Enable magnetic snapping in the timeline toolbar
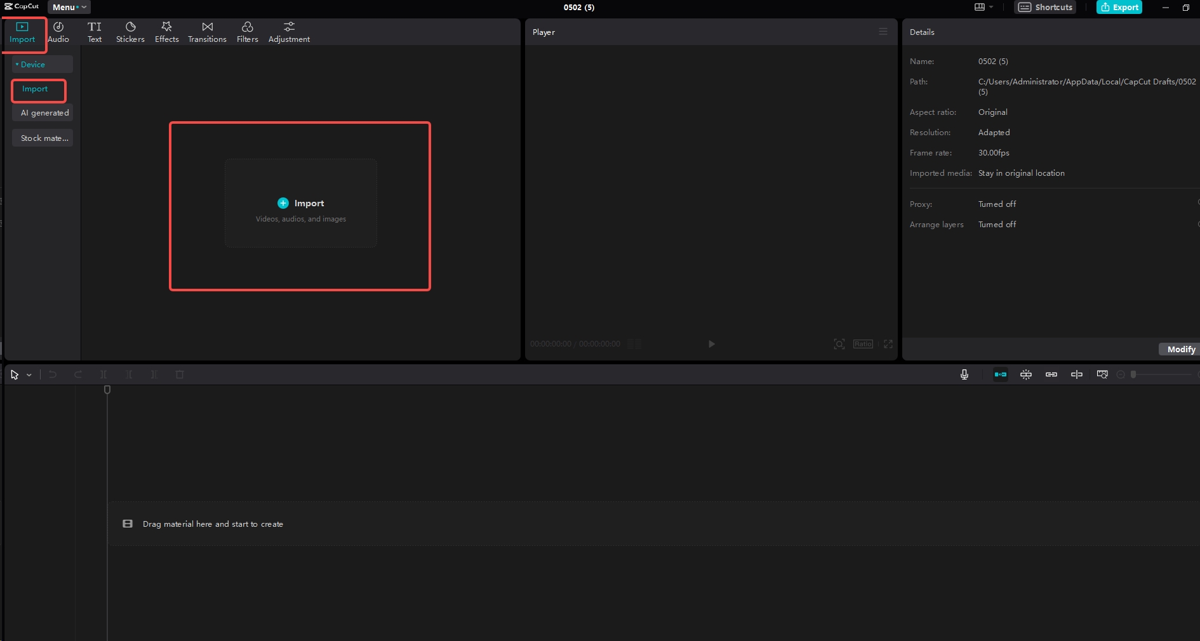The image size is (1200, 641). pos(1026,374)
